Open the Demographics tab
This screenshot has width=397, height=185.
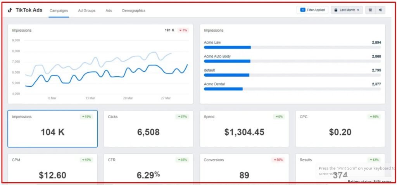[134, 10]
